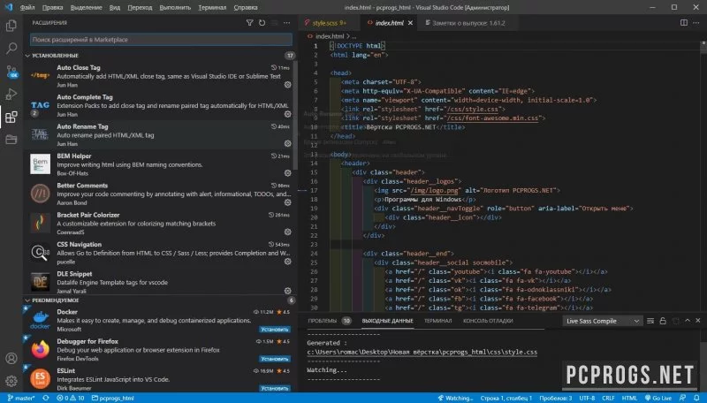
Task: Change the CRLF line ending
Action: [608, 398]
